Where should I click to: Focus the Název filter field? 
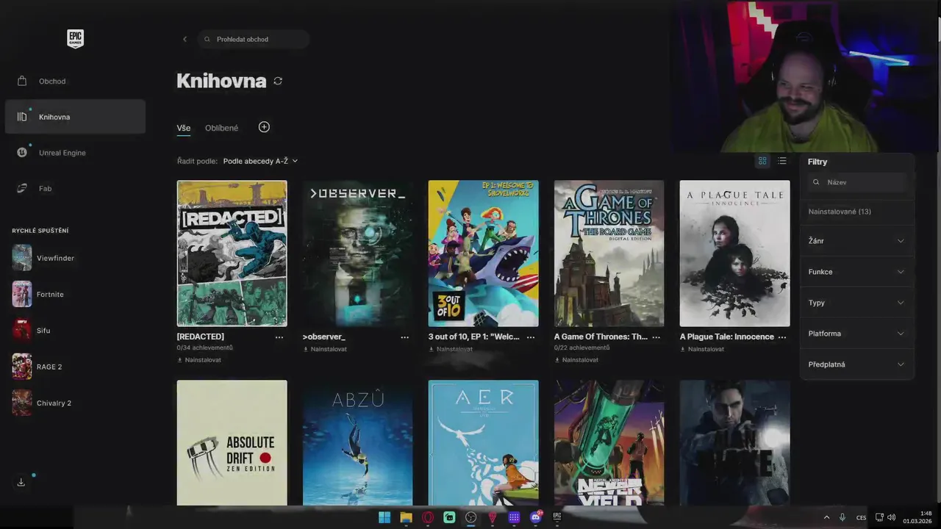[x=856, y=182]
